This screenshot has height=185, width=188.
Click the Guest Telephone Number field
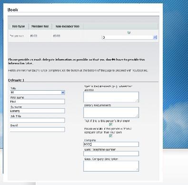click(111, 154)
